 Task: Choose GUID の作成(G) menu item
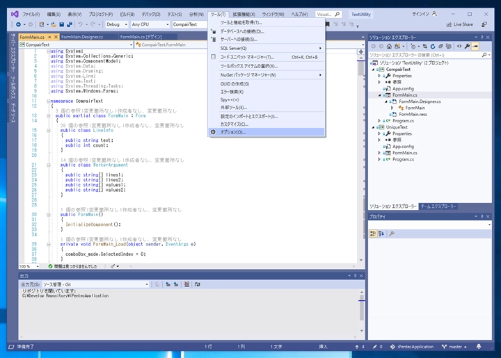click(267, 84)
